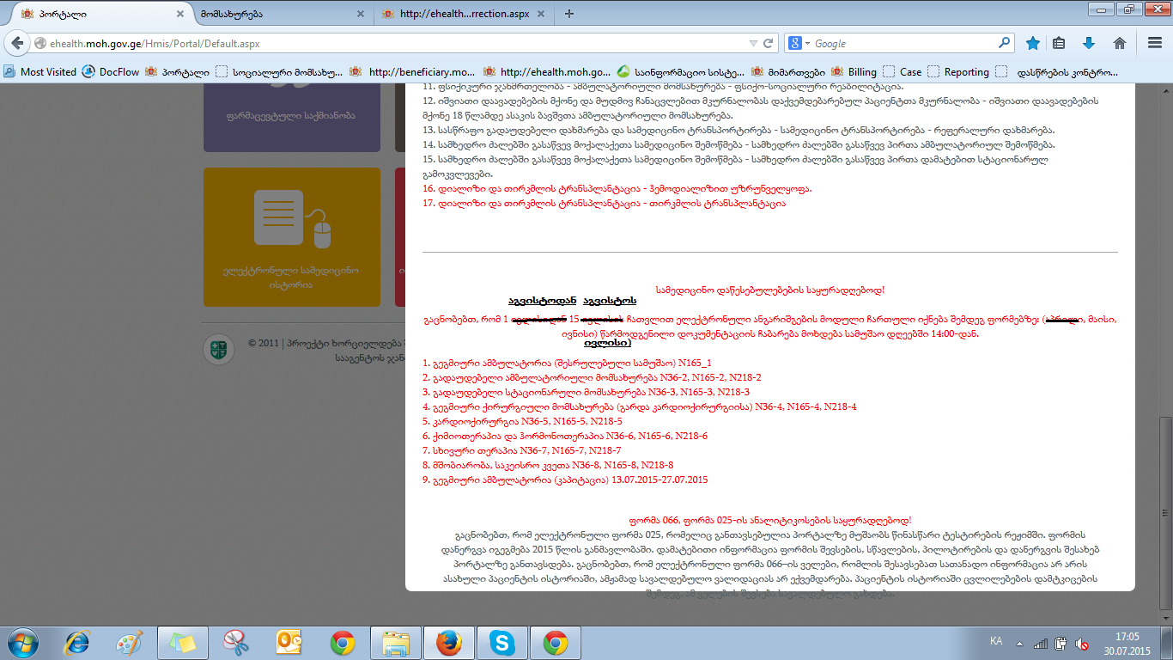Open the DocFlow bookmark
The image size is (1173, 660).
(x=111, y=72)
